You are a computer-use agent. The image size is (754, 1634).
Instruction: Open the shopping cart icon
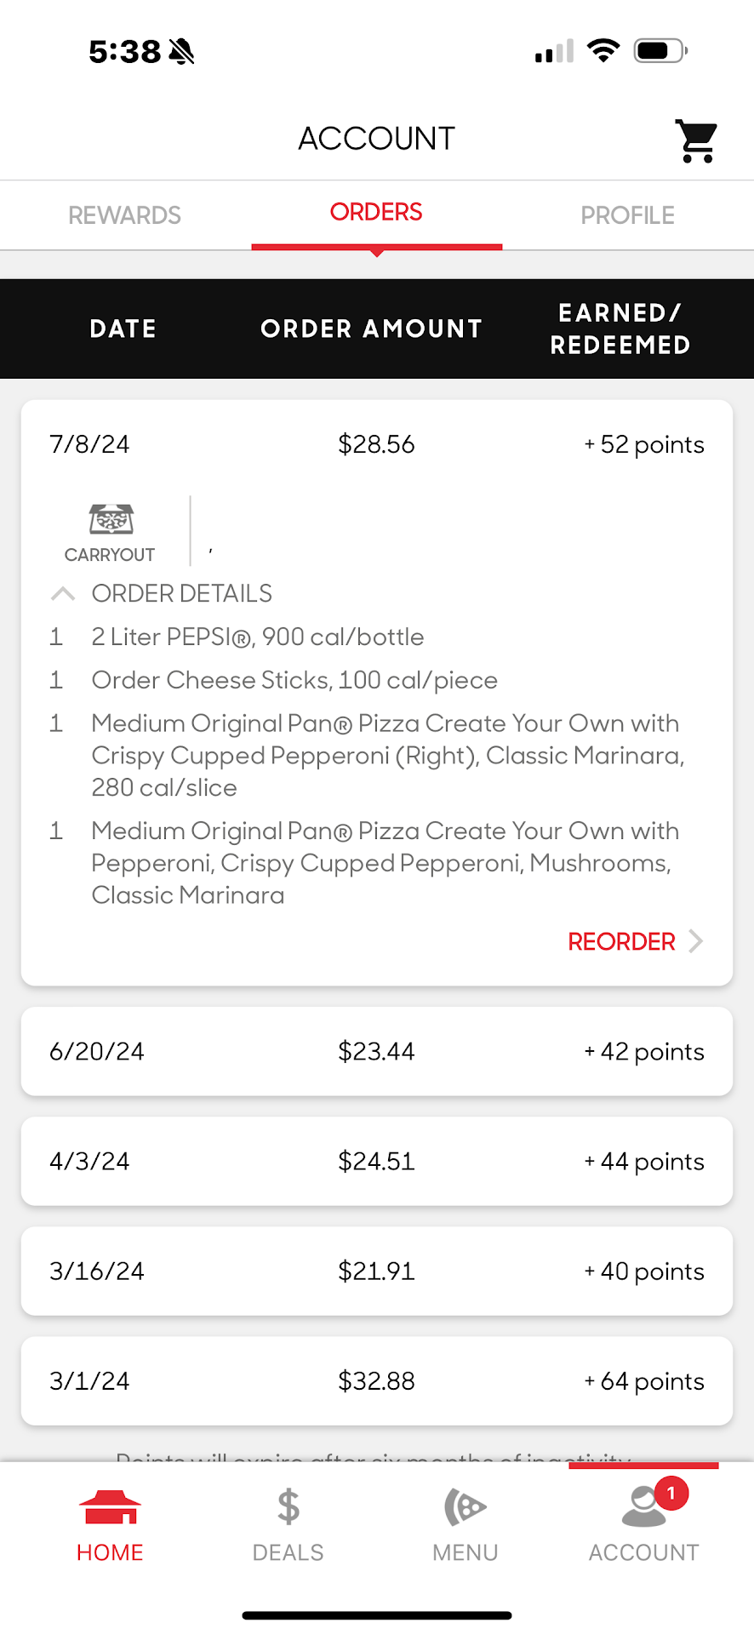point(696,140)
